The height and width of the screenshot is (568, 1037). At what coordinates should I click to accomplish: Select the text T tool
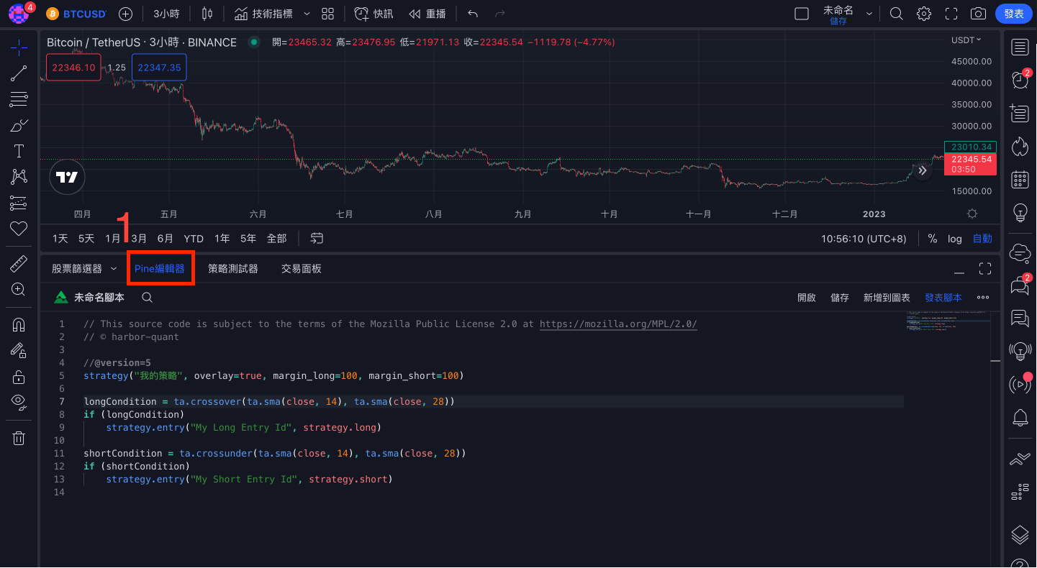pyautogui.click(x=19, y=151)
